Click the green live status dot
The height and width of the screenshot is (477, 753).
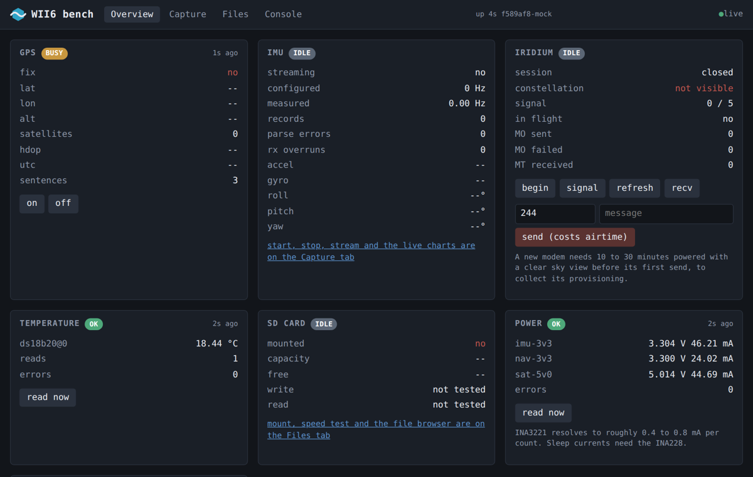721,14
